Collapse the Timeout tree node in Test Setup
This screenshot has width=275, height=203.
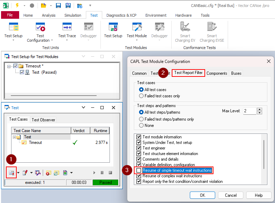click(9, 66)
